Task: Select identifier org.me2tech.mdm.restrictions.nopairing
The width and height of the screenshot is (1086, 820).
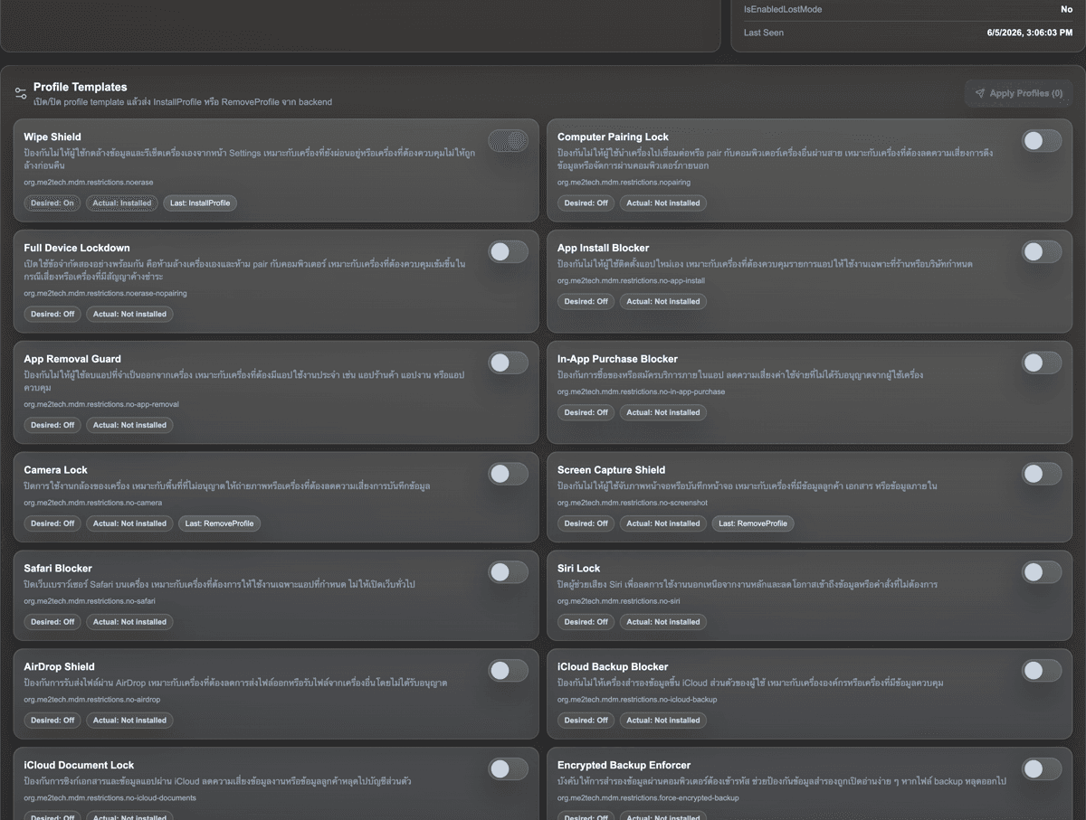Action: point(624,183)
